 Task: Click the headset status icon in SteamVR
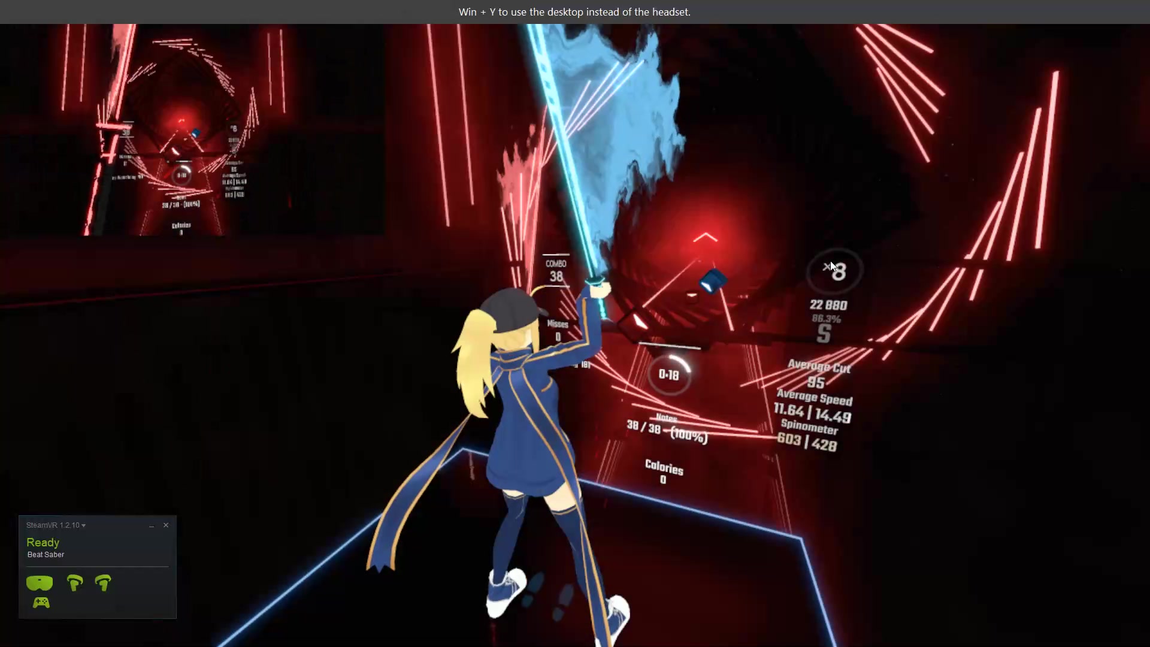(x=40, y=583)
